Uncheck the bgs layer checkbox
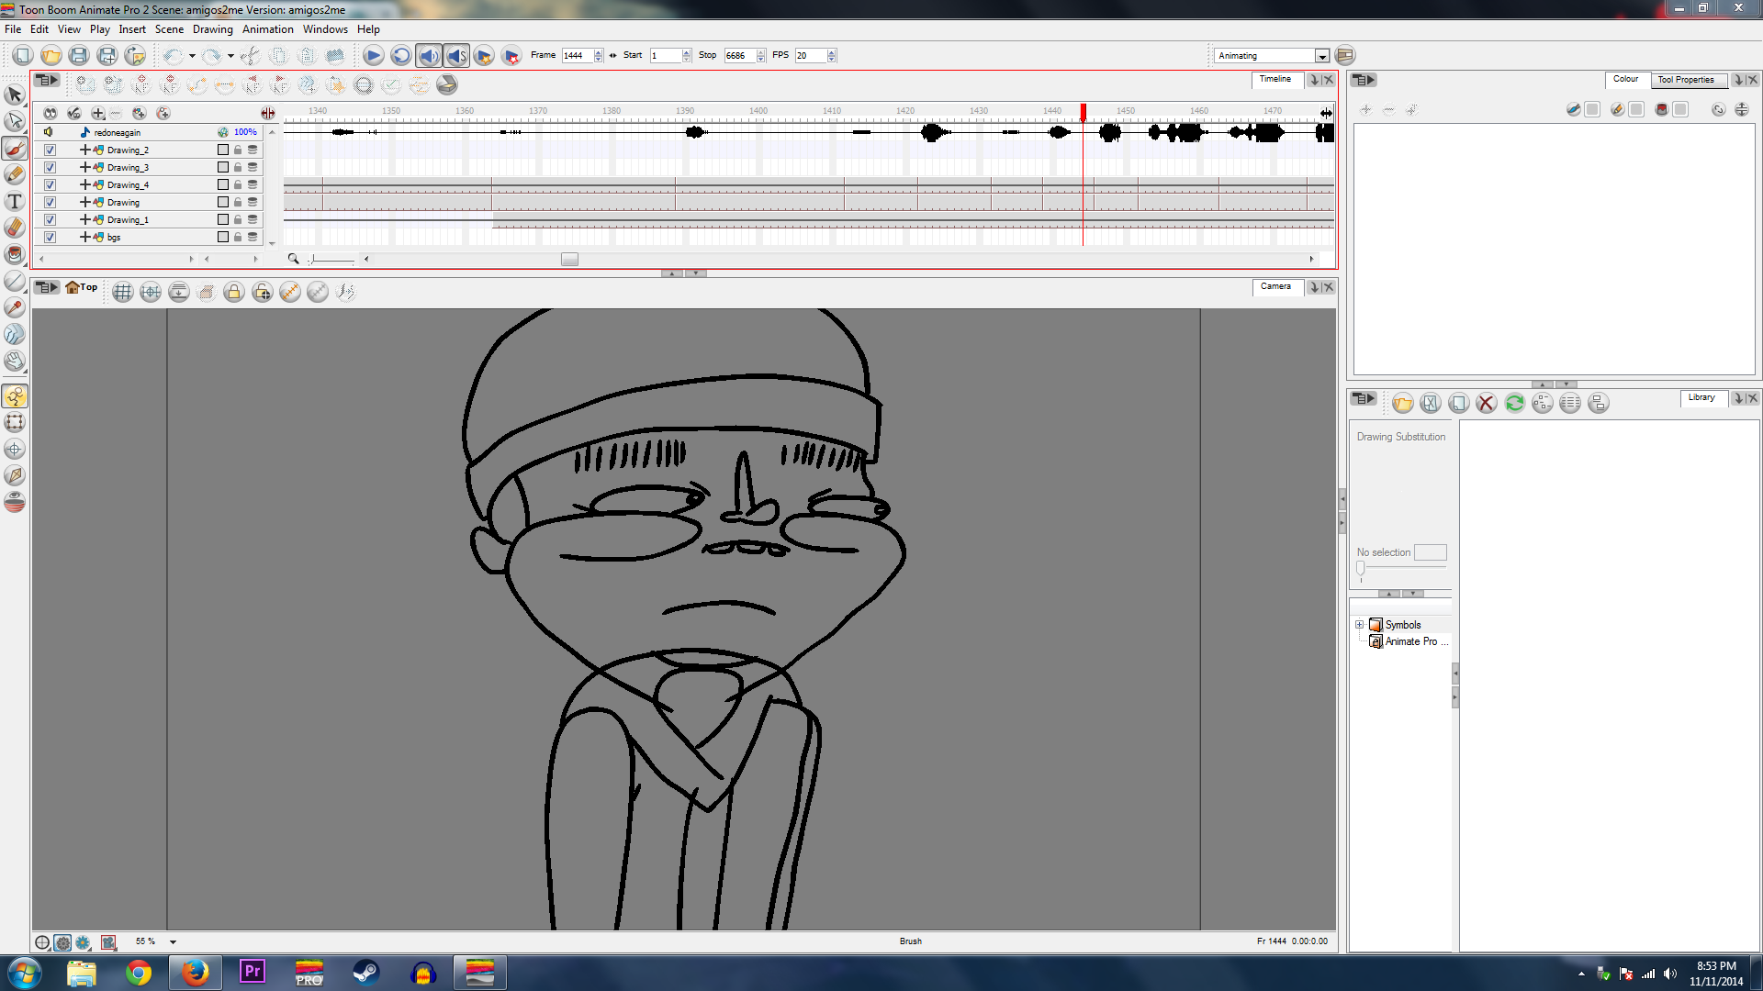1763x991 pixels. click(x=50, y=237)
